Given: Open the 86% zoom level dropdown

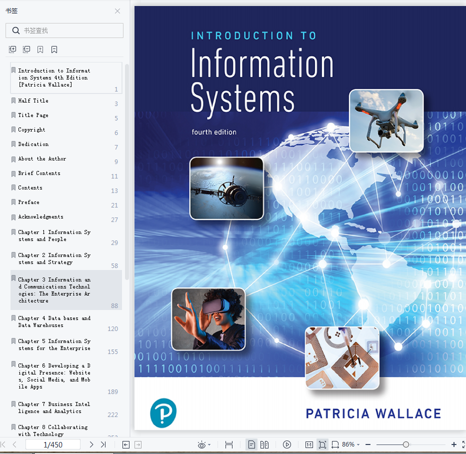Looking at the screenshot, I should tap(350, 444).
